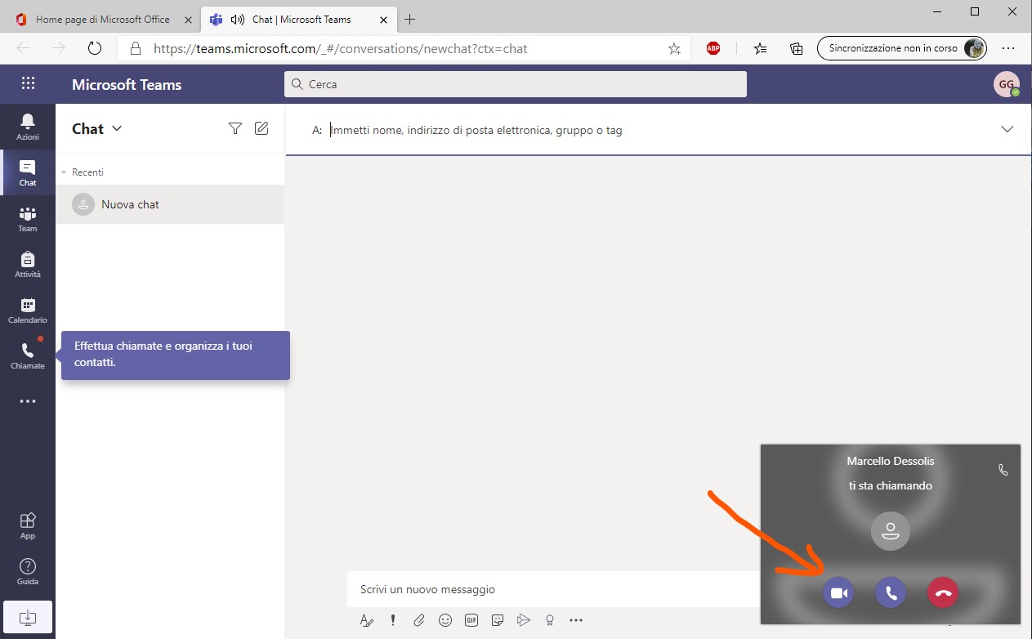Switch to Home page di Microsoft Office tab
The width and height of the screenshot is (1032, 639).
pyautogui.click(x=104, y=20)
